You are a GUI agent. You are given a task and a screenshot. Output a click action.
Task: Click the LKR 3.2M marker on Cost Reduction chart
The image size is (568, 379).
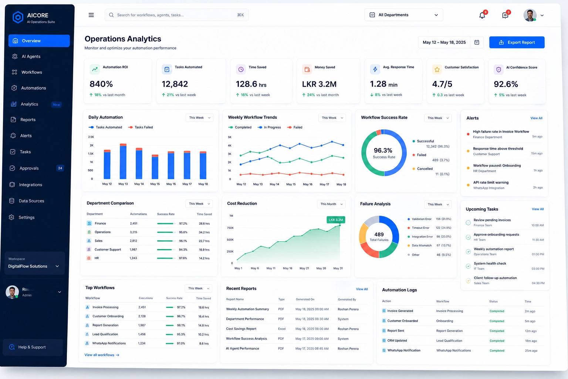click(336, 220)
